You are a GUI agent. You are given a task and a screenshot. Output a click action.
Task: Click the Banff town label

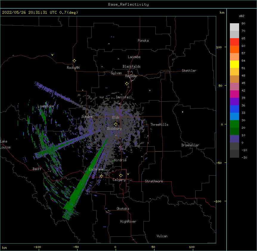[37, 169]
